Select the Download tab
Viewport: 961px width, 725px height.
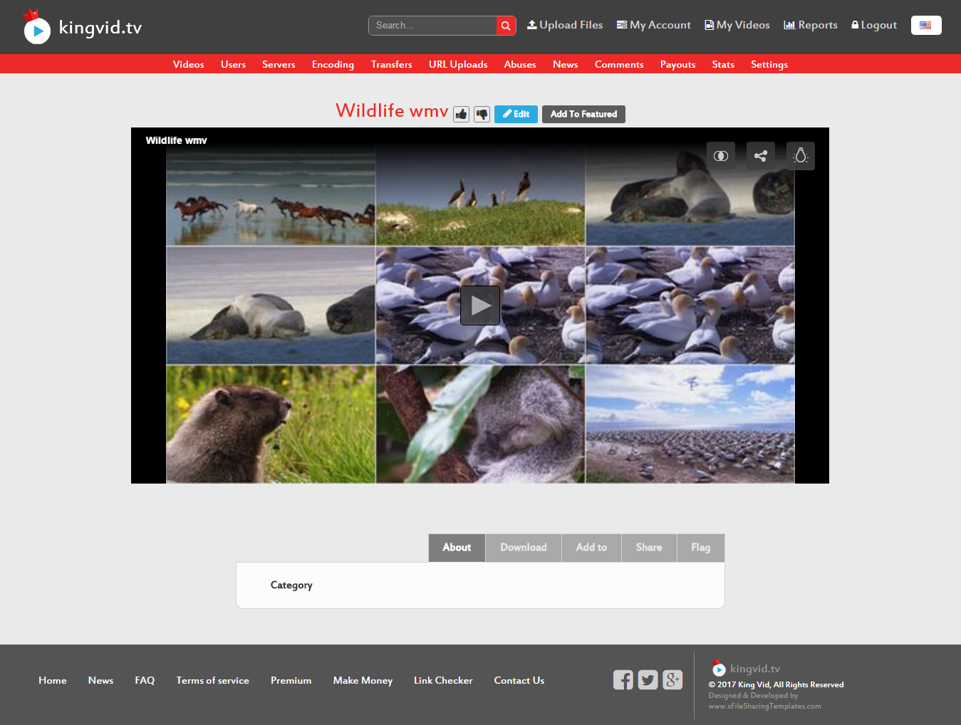point(524,548)
